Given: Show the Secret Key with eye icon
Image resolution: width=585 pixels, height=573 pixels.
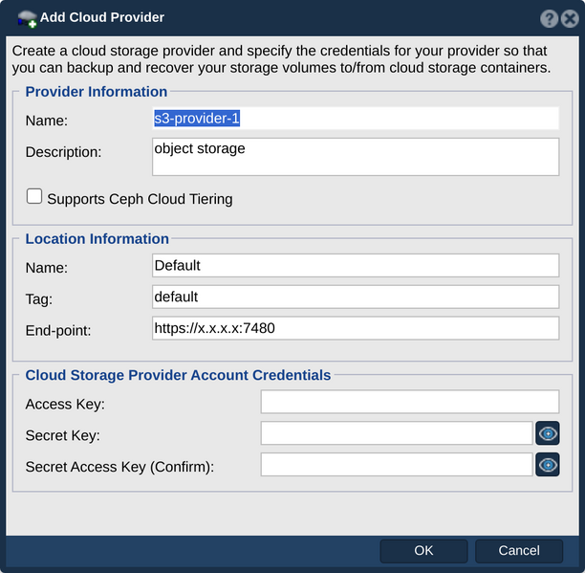Looking at the screenshot, I should (x=548, y=433).
